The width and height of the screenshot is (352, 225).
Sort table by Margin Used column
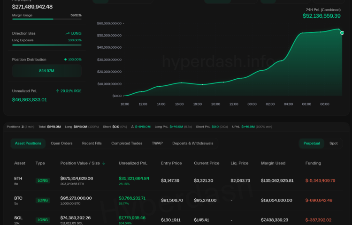(x=275, y=163)
